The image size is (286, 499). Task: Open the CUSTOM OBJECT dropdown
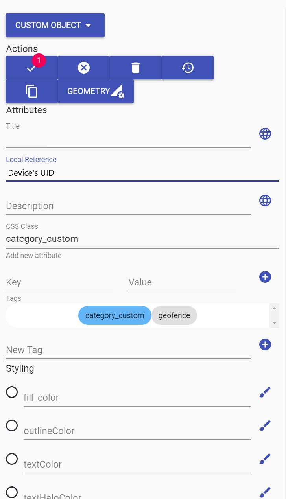(x=55, y=25)
